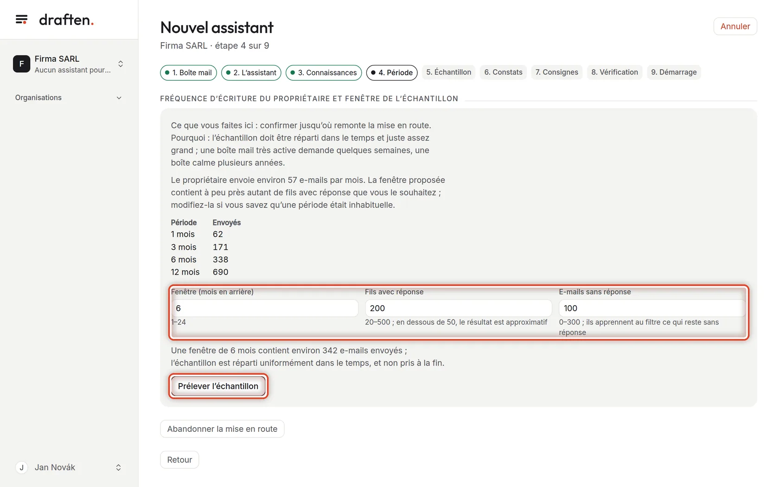Click the draften logo
The width and height of the screenshot is (779, 487).
pyautogui.click(x=66, y=19)
